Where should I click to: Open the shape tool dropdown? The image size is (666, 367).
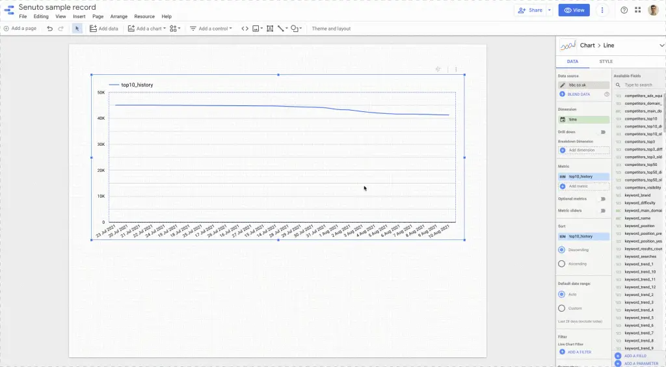click(297, 29)
